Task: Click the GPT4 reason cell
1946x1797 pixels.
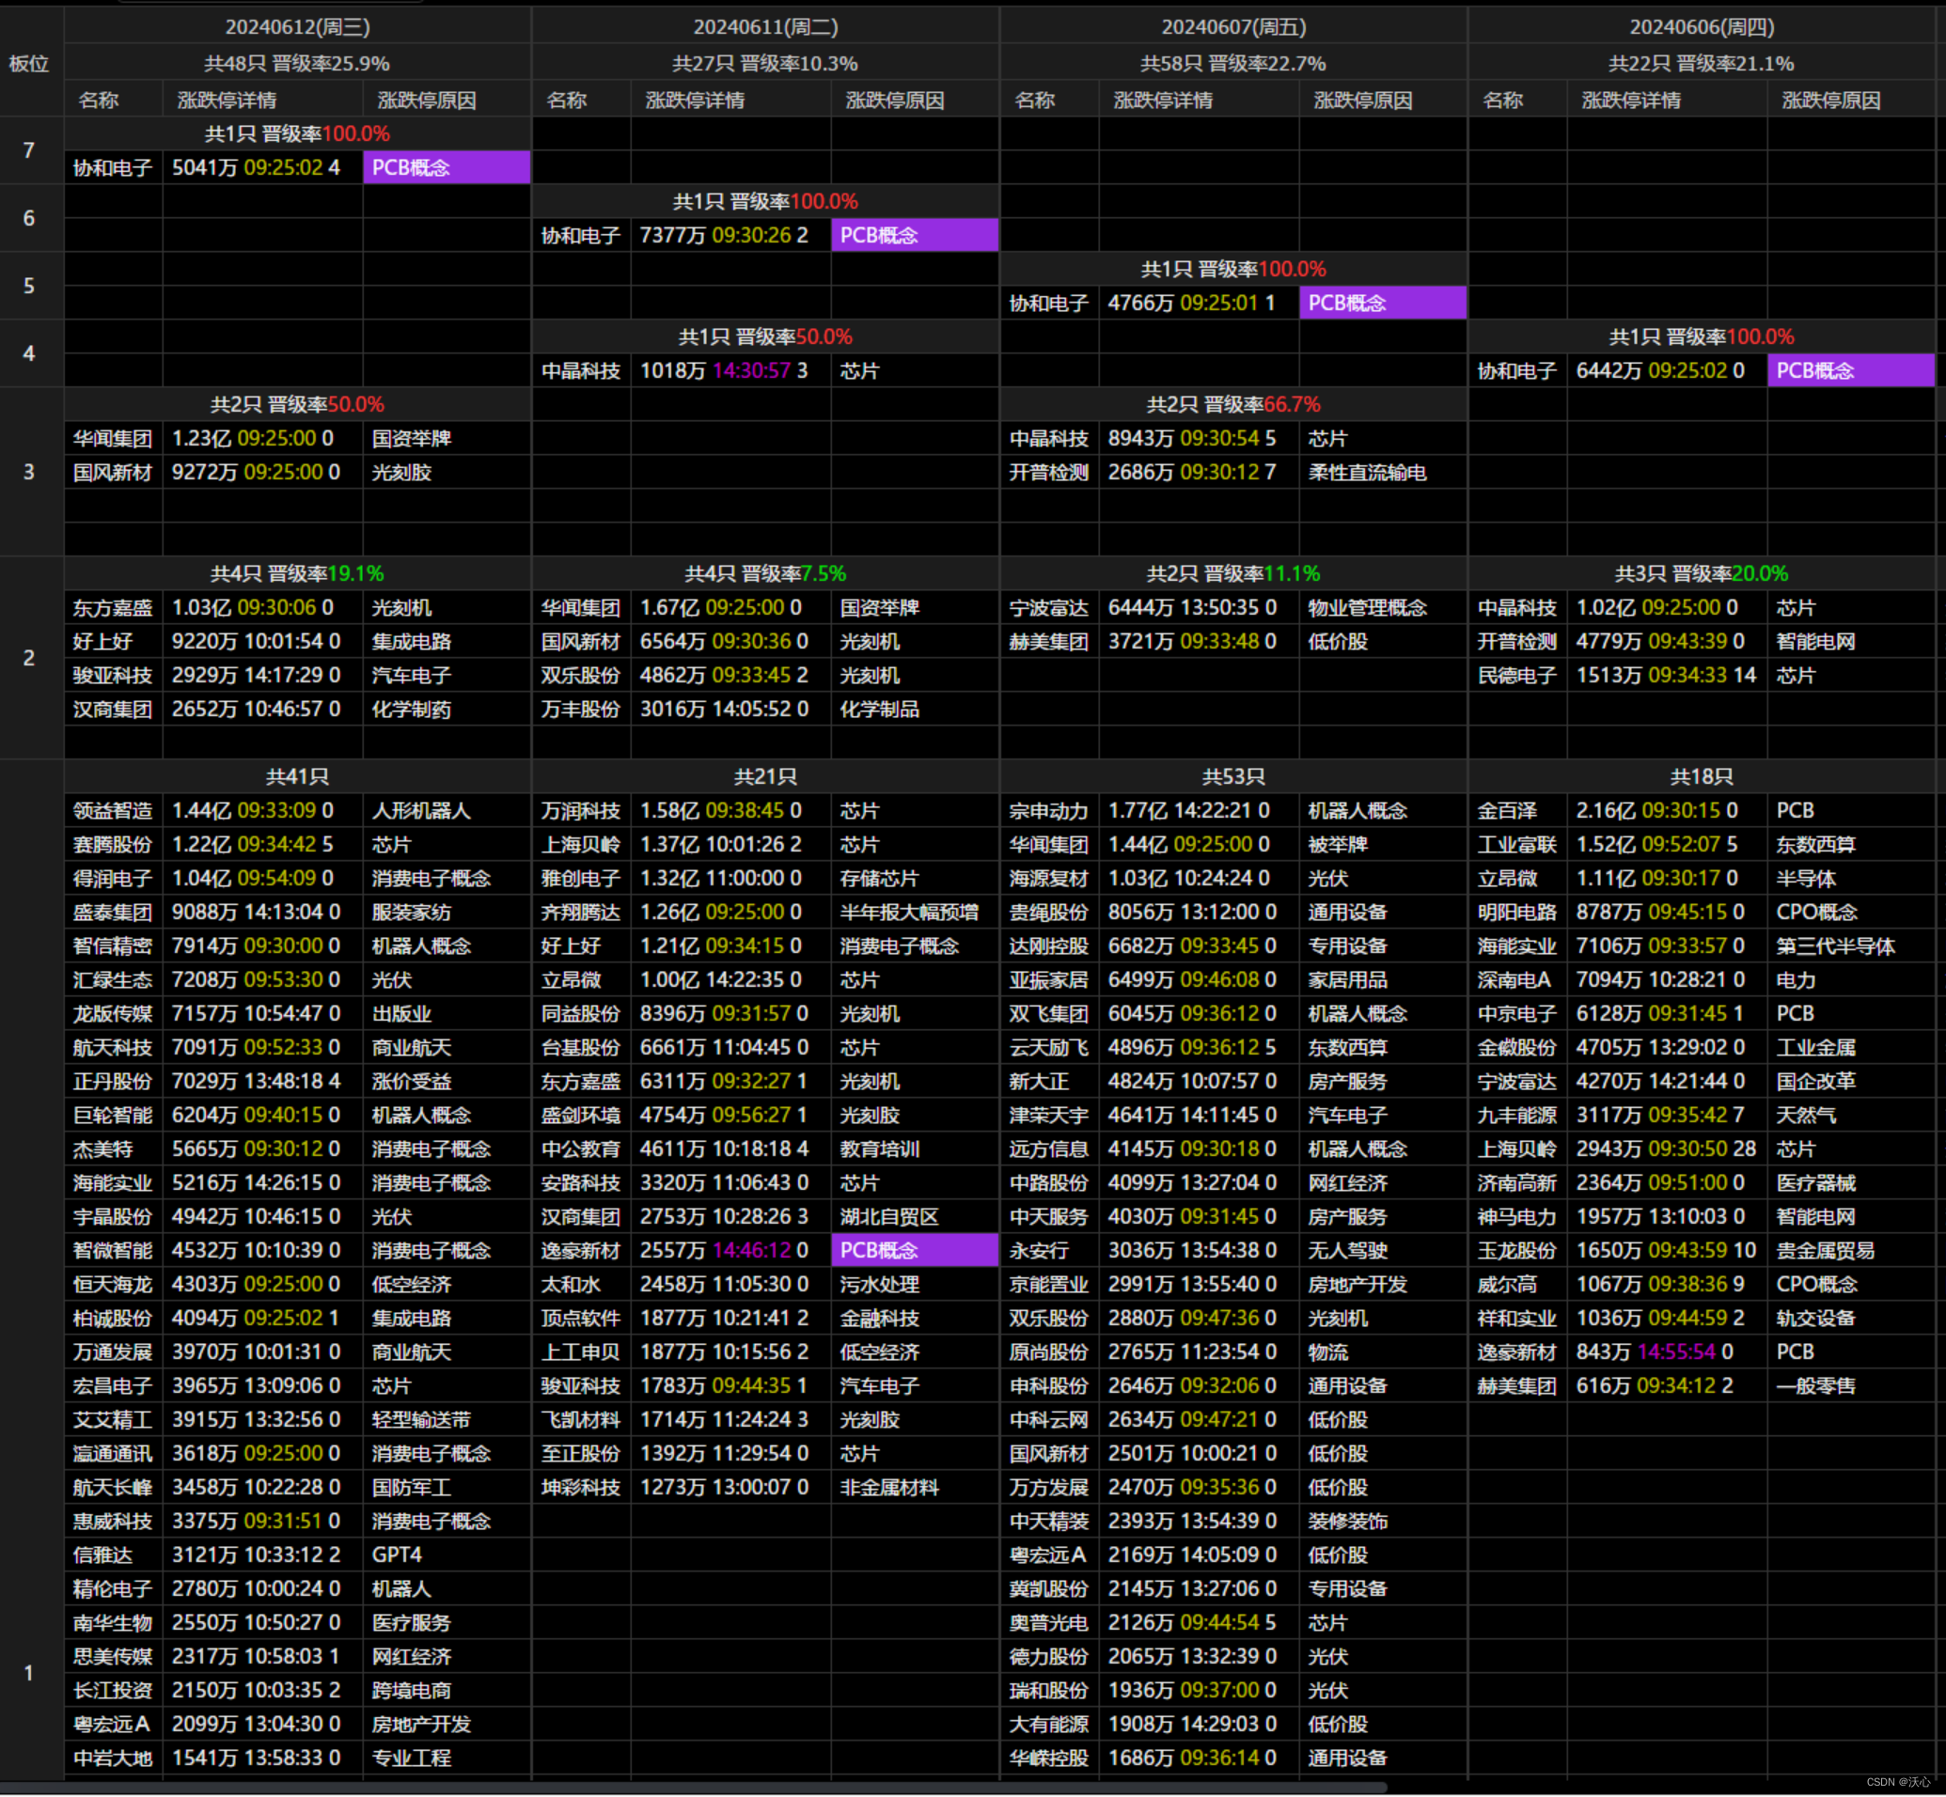Action: 447,1555
